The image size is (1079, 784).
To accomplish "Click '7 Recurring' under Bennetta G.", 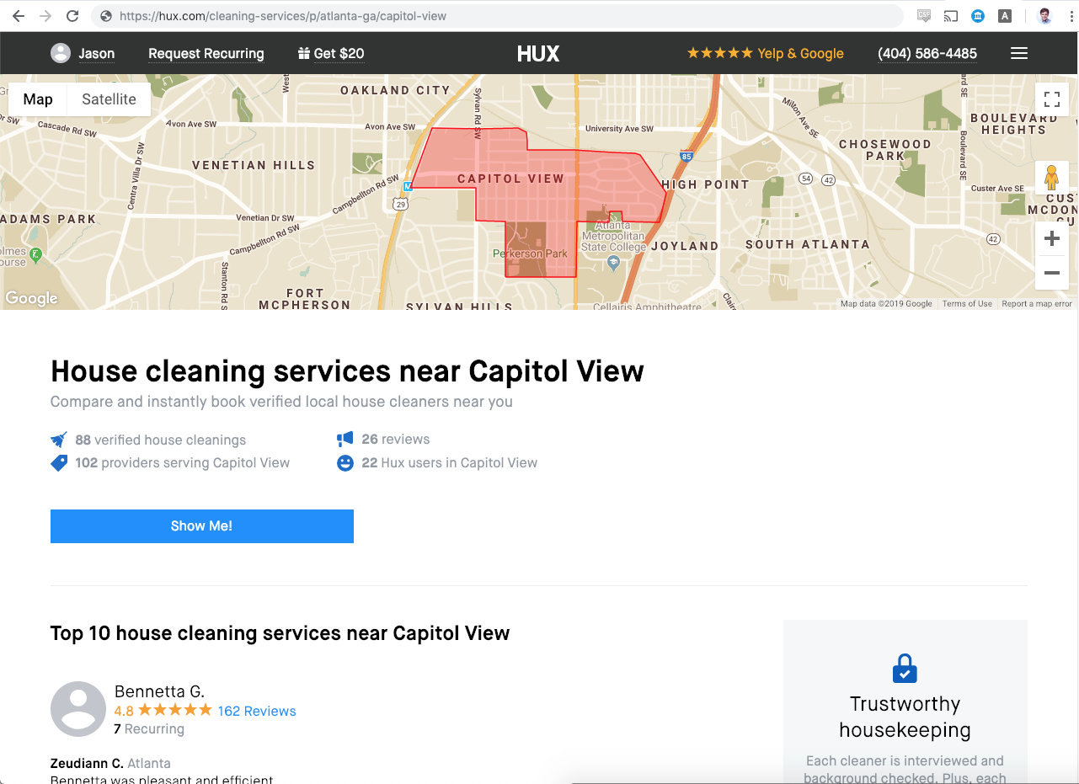I will [149, 729].
